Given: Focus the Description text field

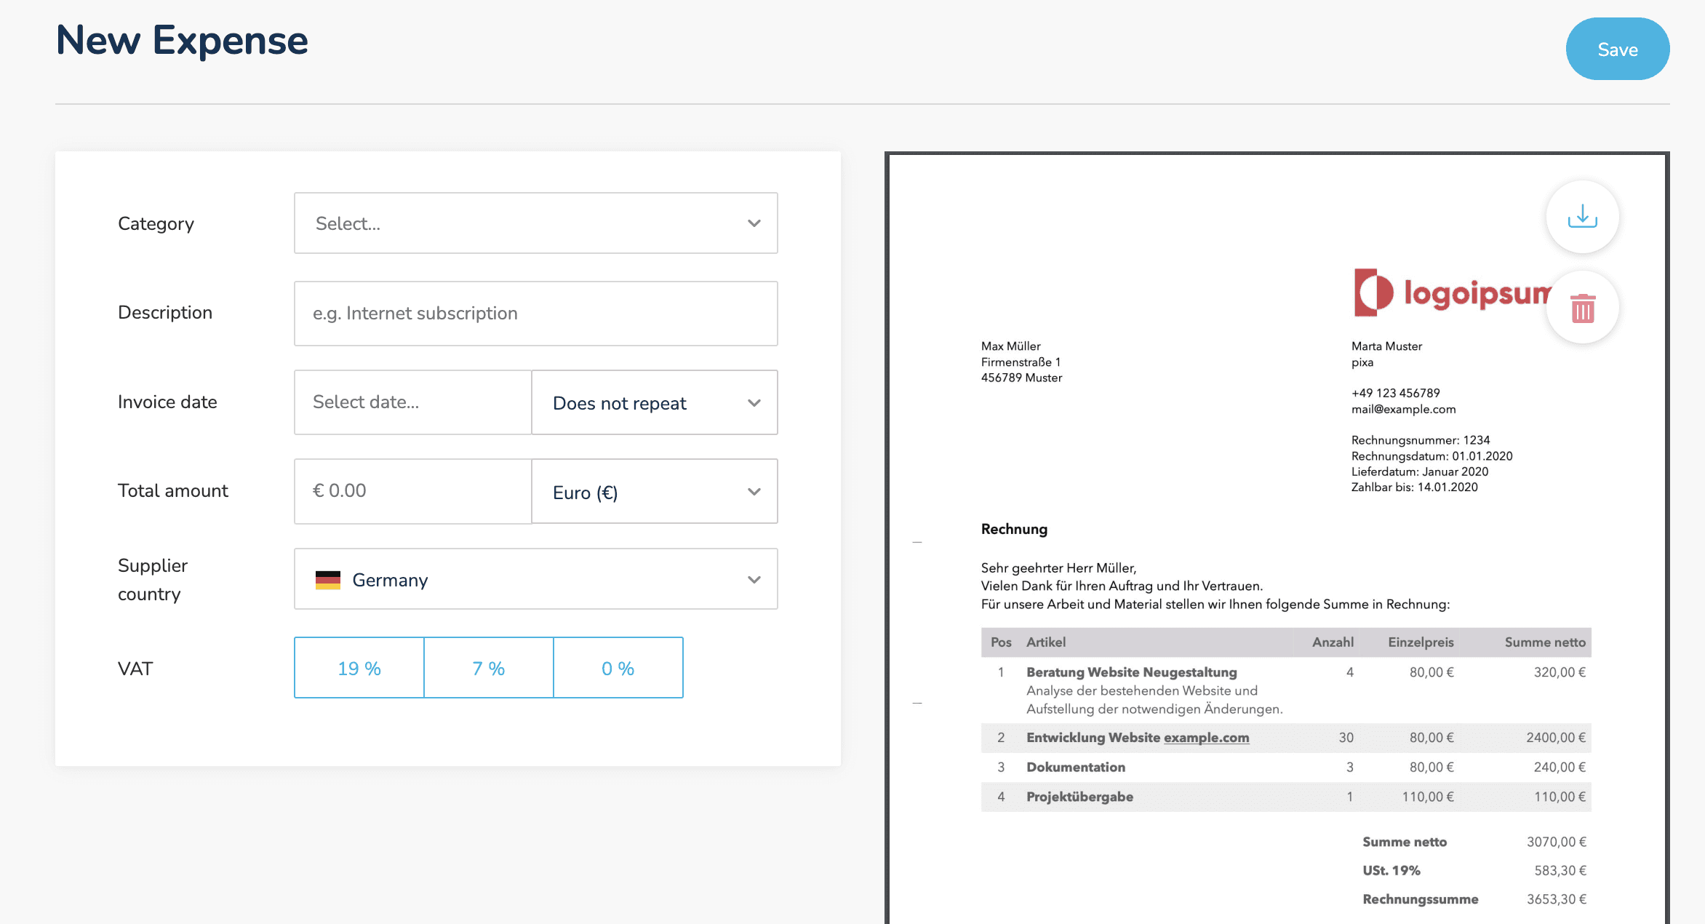Looking at the screenshot, I should pyautogui.click(x=535, y=314).
